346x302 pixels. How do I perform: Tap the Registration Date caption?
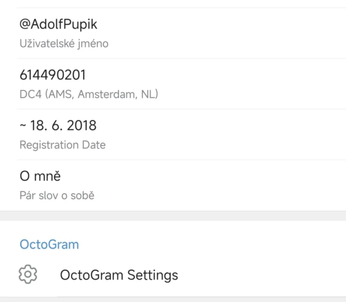pyautogui.click(x=62, y=145)
